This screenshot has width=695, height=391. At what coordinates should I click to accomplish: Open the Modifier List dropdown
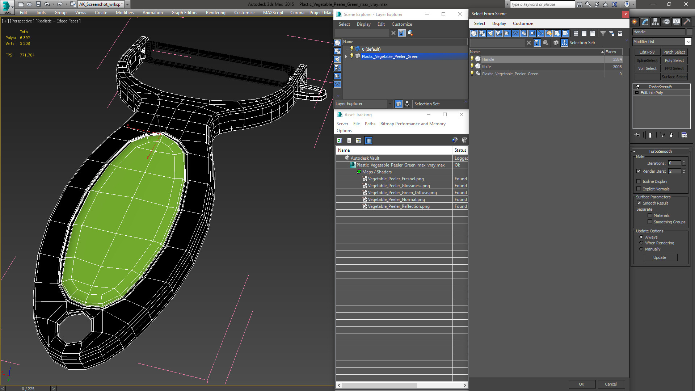tap(688, 42)
